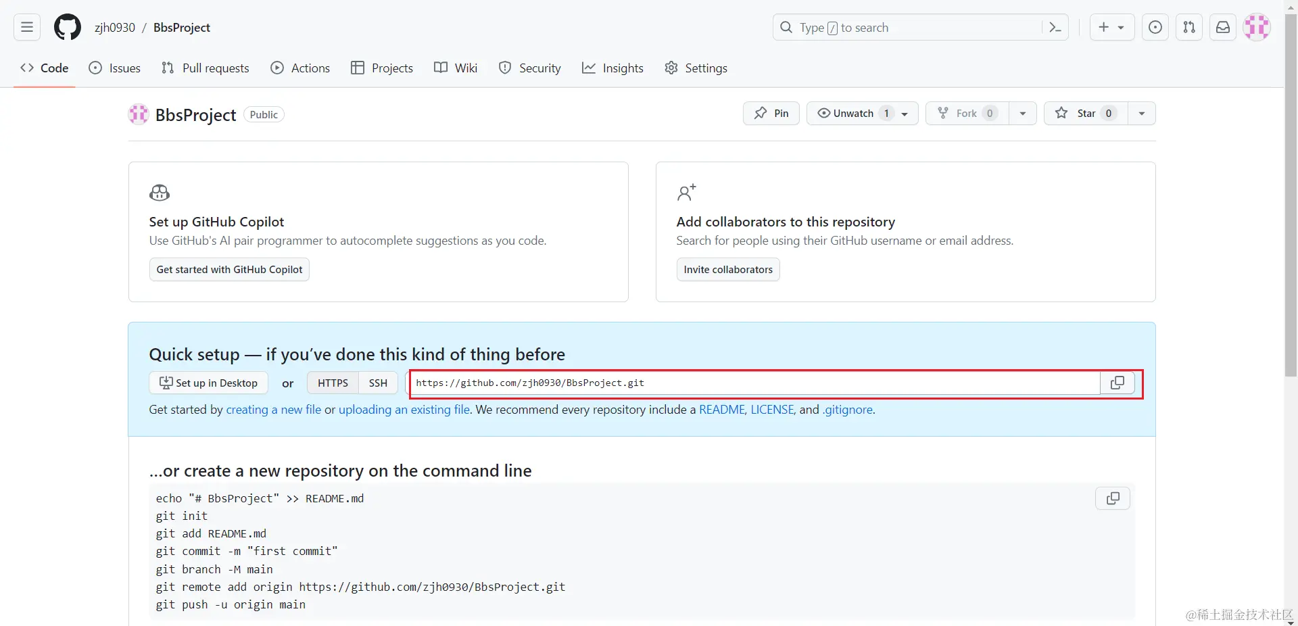The height and width of the screenshot is (626, 1298).
Task: Click the Copilot icon in setup card
Action: tap(160, 193)
